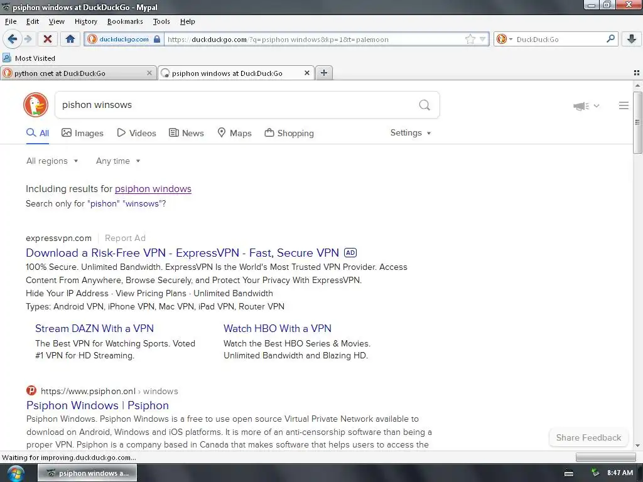Click the vertical scrollbar thumb

(637, 123)
